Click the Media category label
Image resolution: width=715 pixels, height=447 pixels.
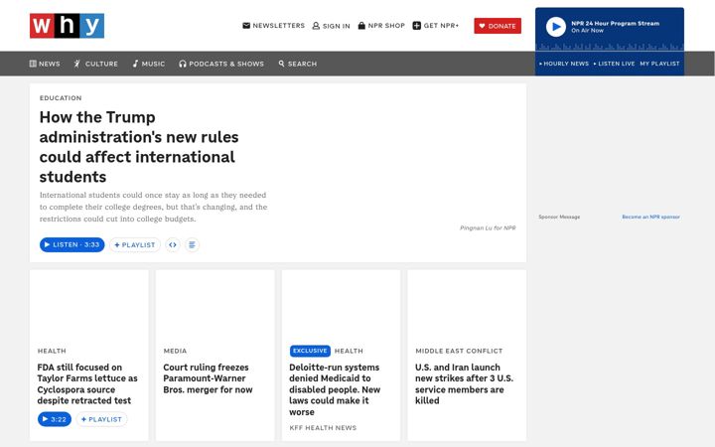point(175,351)
